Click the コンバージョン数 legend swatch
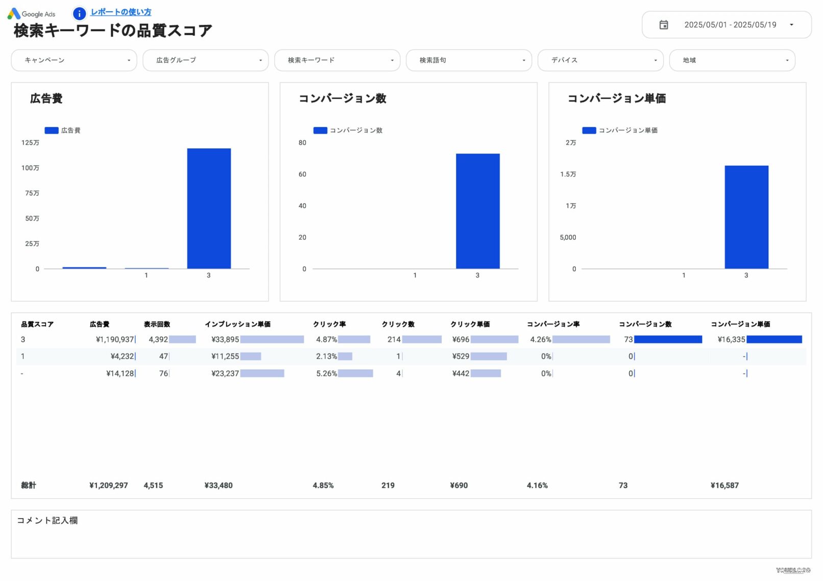 [x=320, y=130]
